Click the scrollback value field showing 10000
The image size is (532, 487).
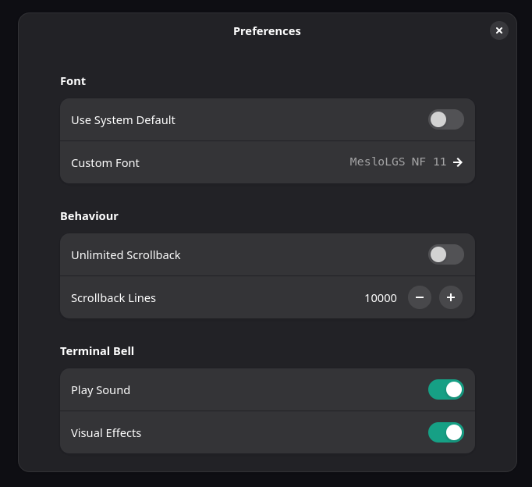click(381, 297)
